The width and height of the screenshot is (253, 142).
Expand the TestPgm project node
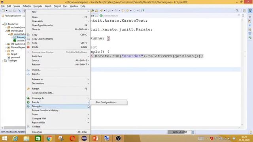click(3, 61)
